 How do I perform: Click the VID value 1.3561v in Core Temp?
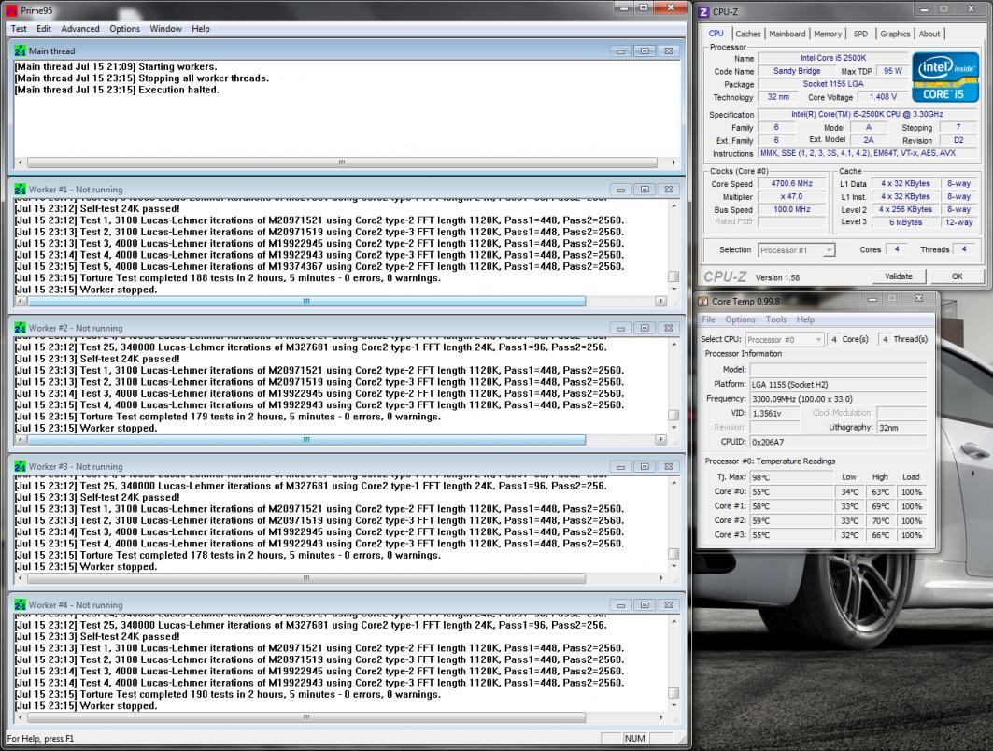point(775,413)
